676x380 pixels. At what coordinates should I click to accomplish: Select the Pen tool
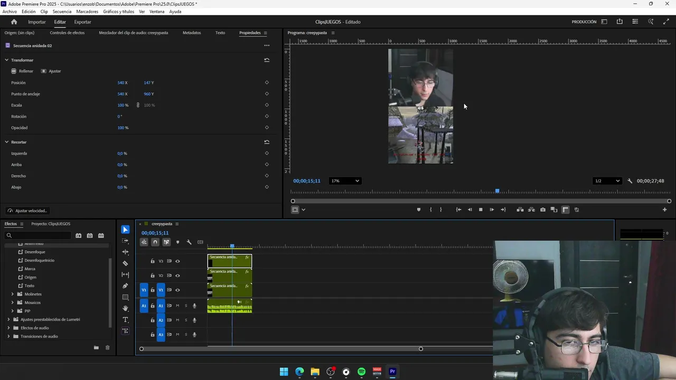[x=125, y=286]
